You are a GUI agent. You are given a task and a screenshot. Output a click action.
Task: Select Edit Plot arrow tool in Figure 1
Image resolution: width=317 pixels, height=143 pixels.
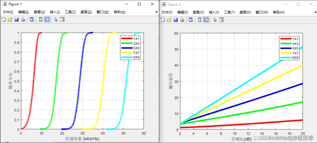(56, 19)
